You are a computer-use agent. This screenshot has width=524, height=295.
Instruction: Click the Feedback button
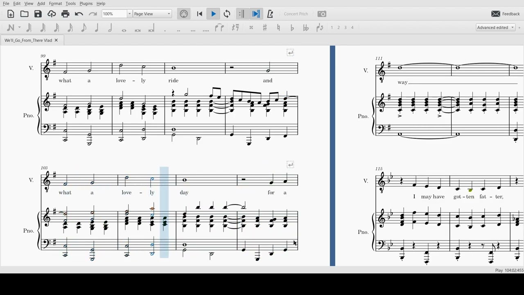point(506,14)
